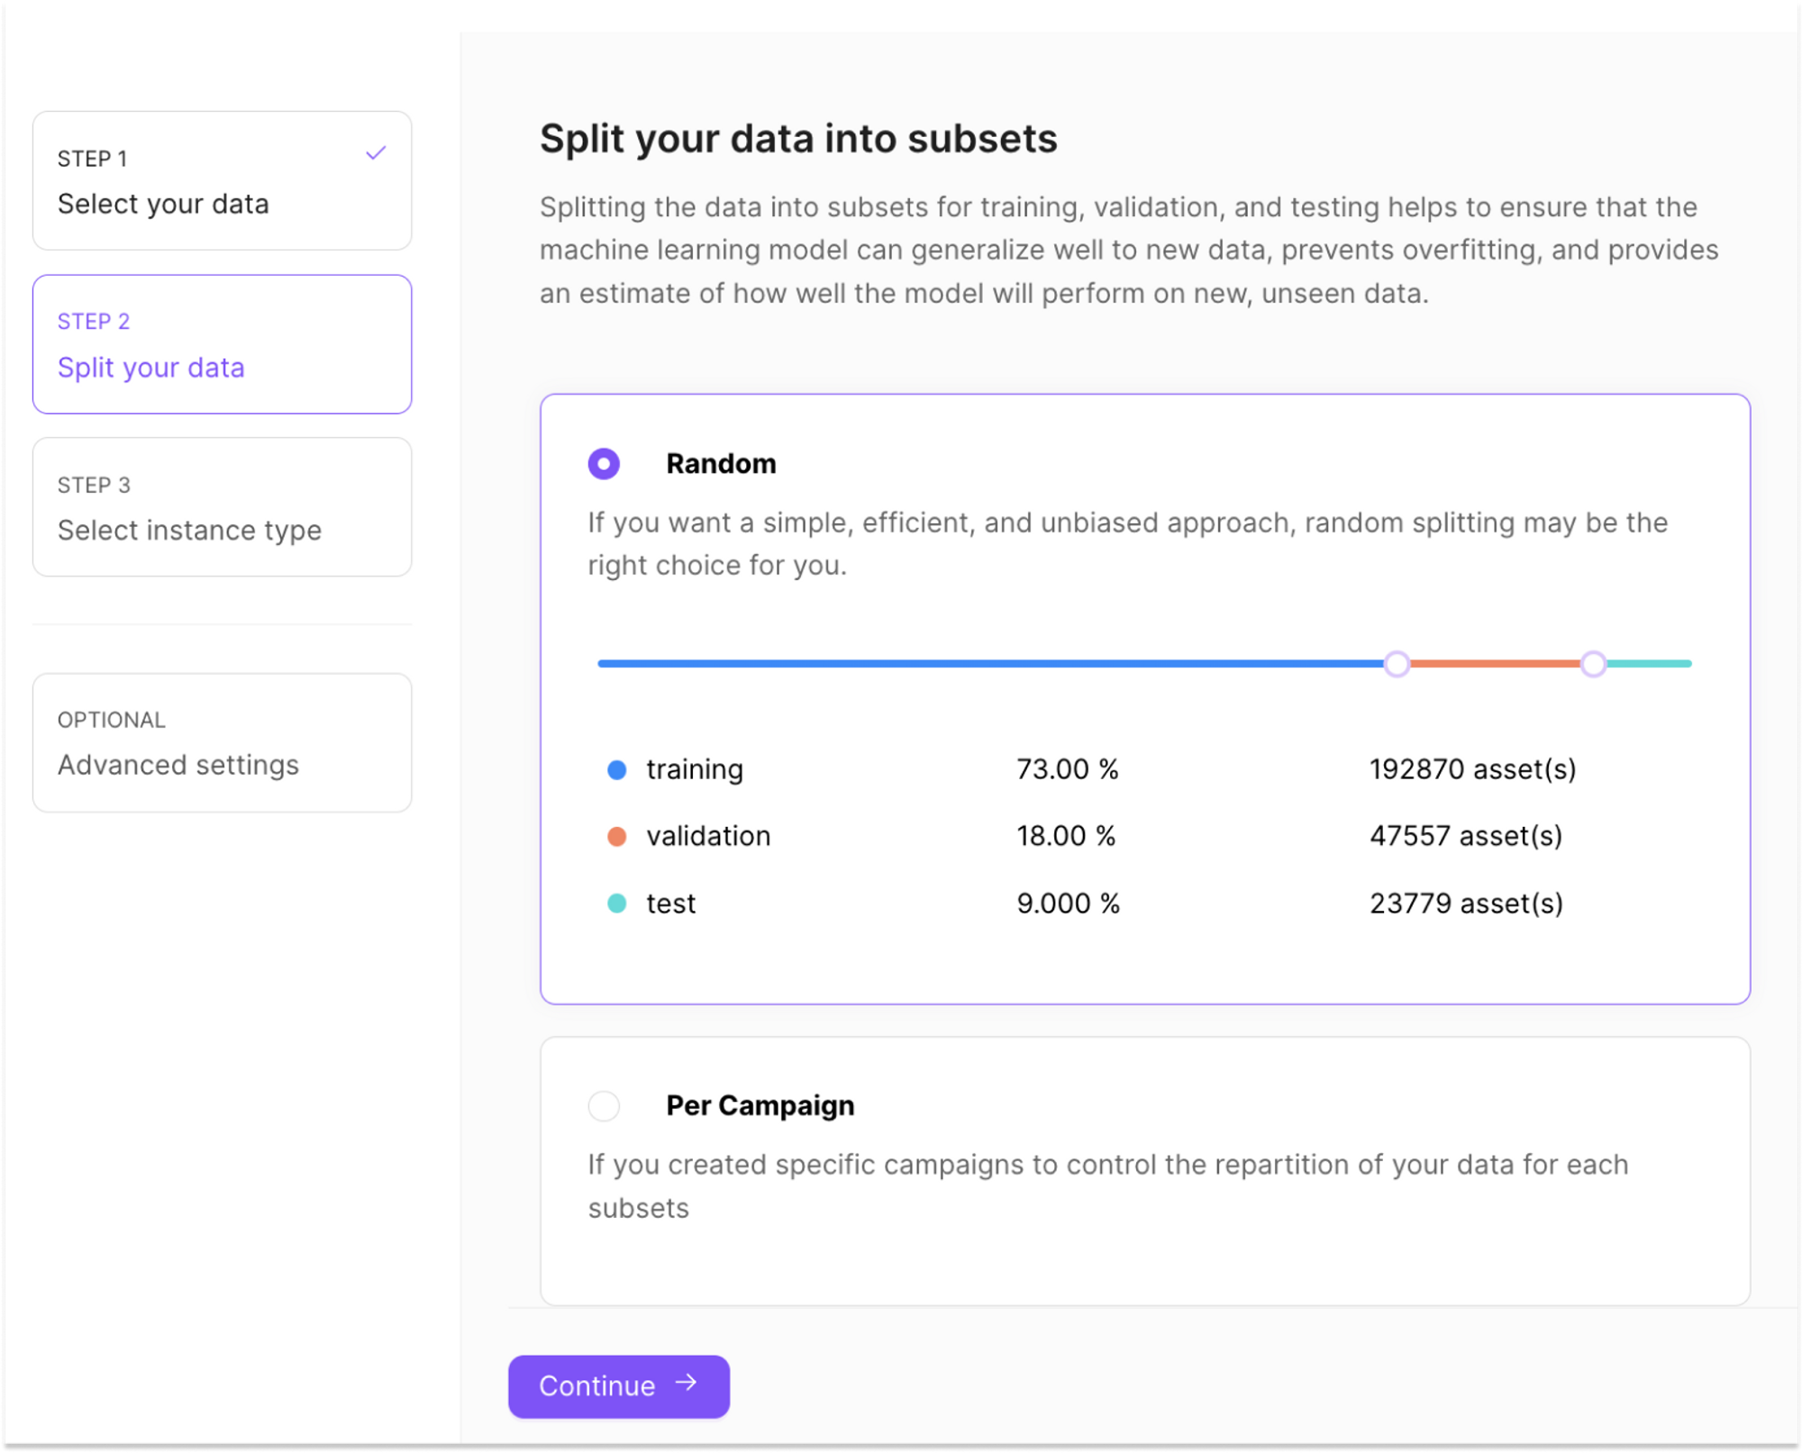The width and height of the screenshot is (1802, 1453).
Task: Click the arrow icon inside Continue button
Action: [x=687, y=1385]
